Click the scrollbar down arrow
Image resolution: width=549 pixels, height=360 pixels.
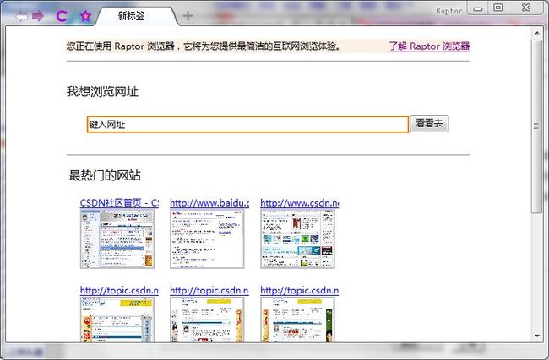537,336
